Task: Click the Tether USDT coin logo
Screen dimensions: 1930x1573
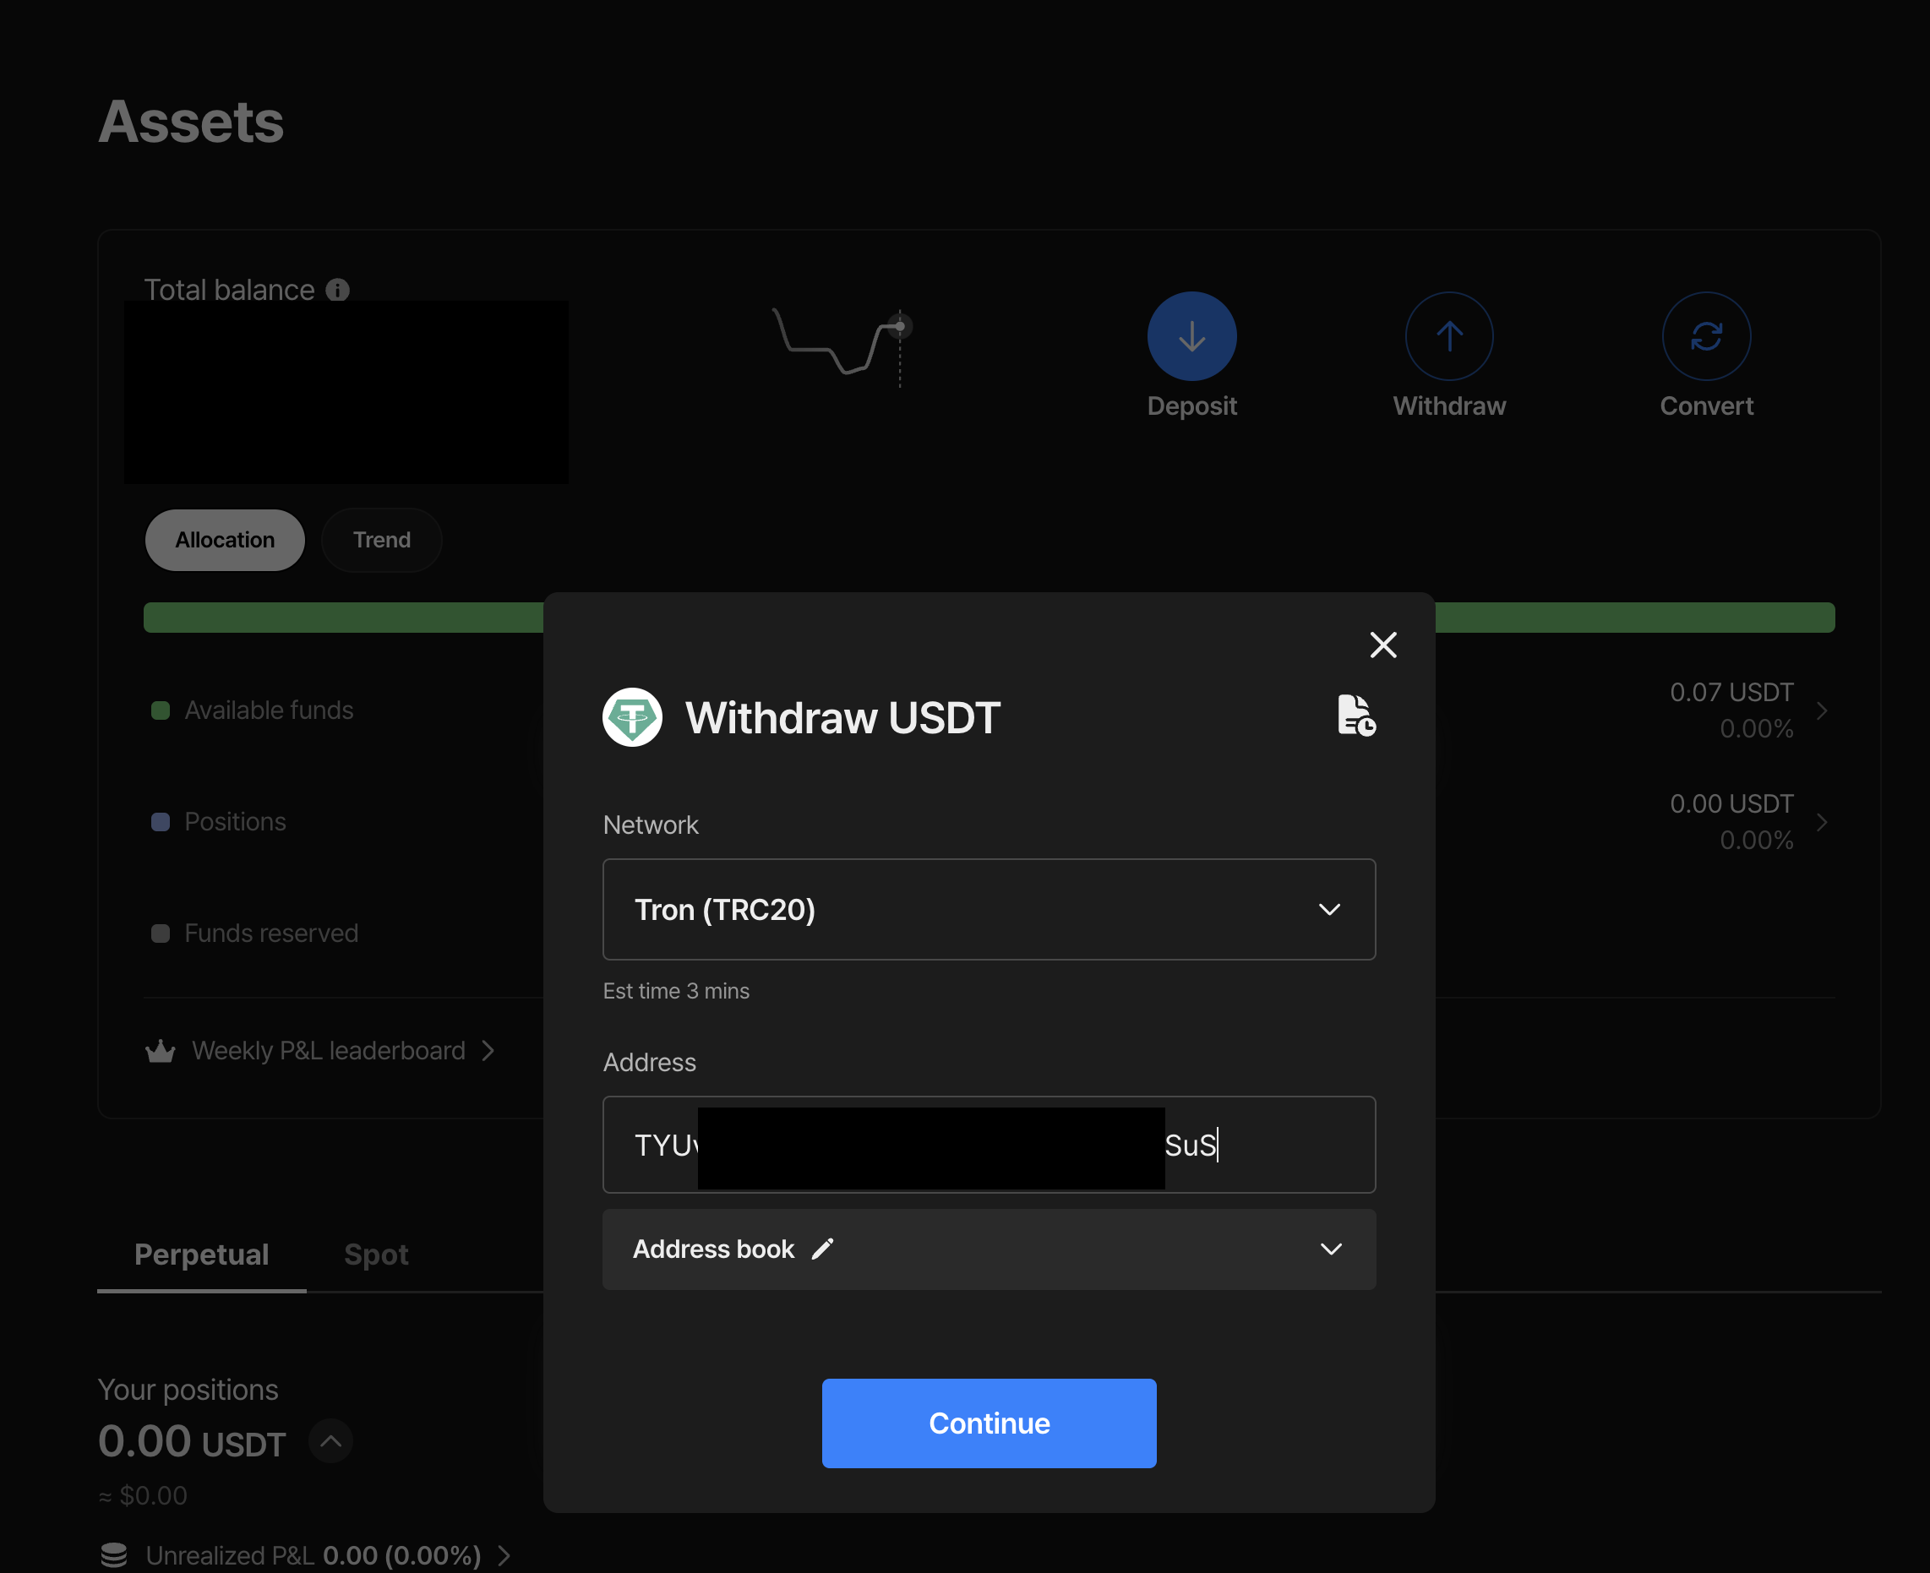Action: click(x=631, y=716)
